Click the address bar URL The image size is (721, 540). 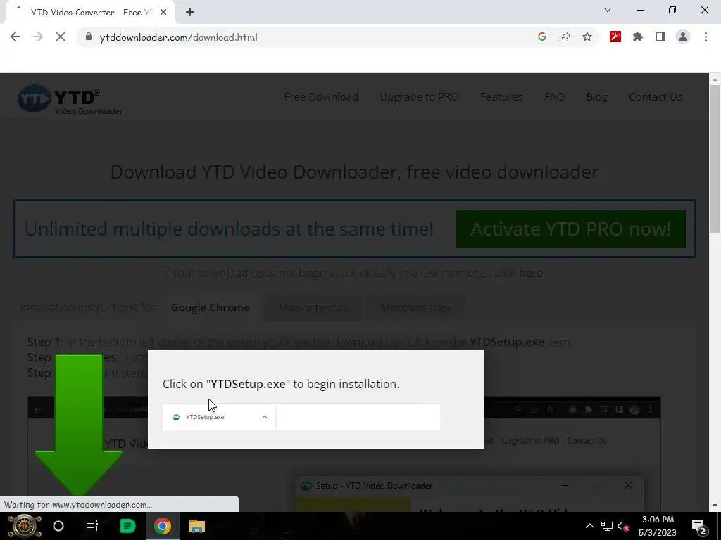point(178,37)
